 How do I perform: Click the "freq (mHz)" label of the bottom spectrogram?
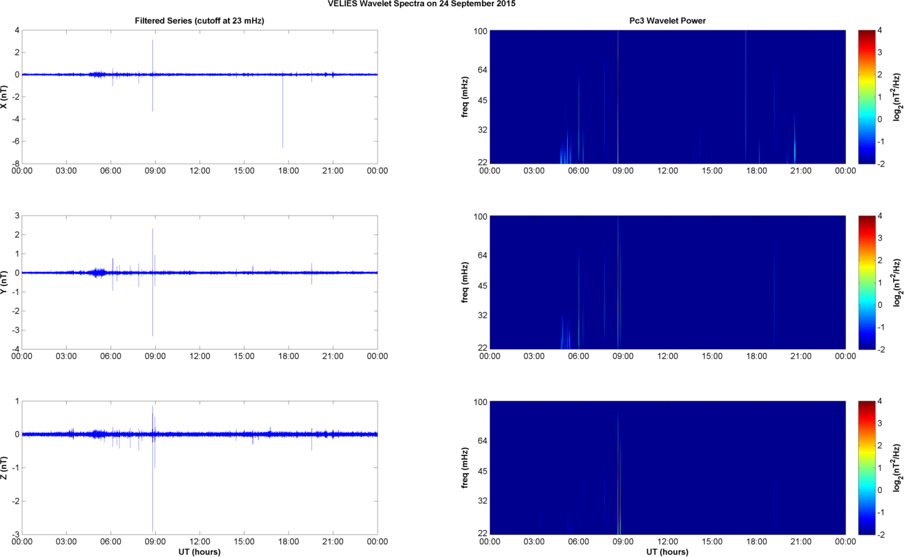pyautogui.click(x=465, y=467)
